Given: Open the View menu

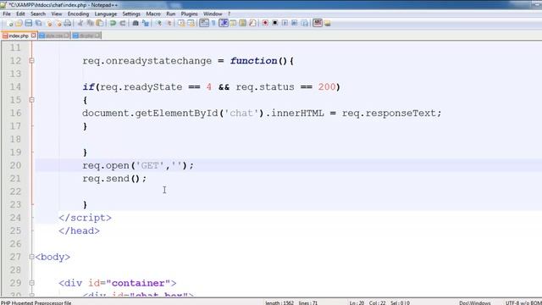Looking at the screenshot, I should (57, 14).
